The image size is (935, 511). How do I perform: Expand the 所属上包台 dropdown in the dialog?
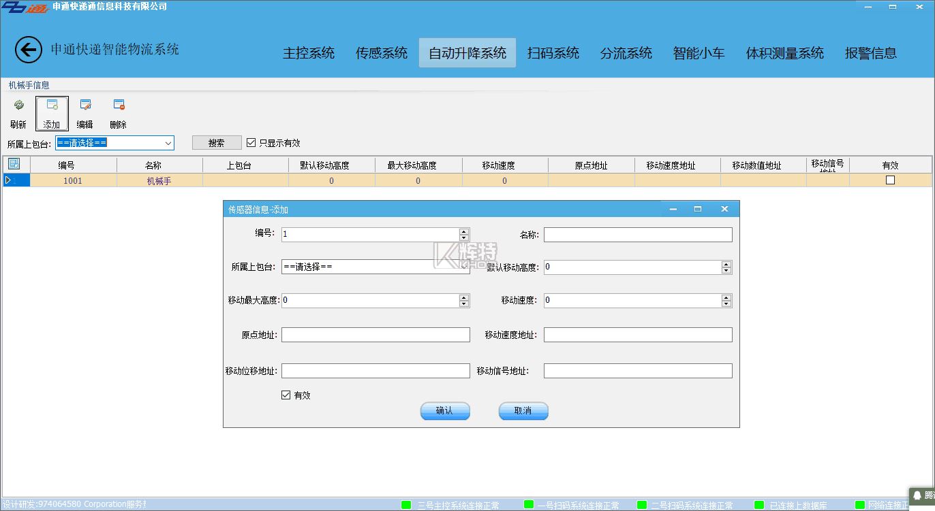[x=463, y=267]
